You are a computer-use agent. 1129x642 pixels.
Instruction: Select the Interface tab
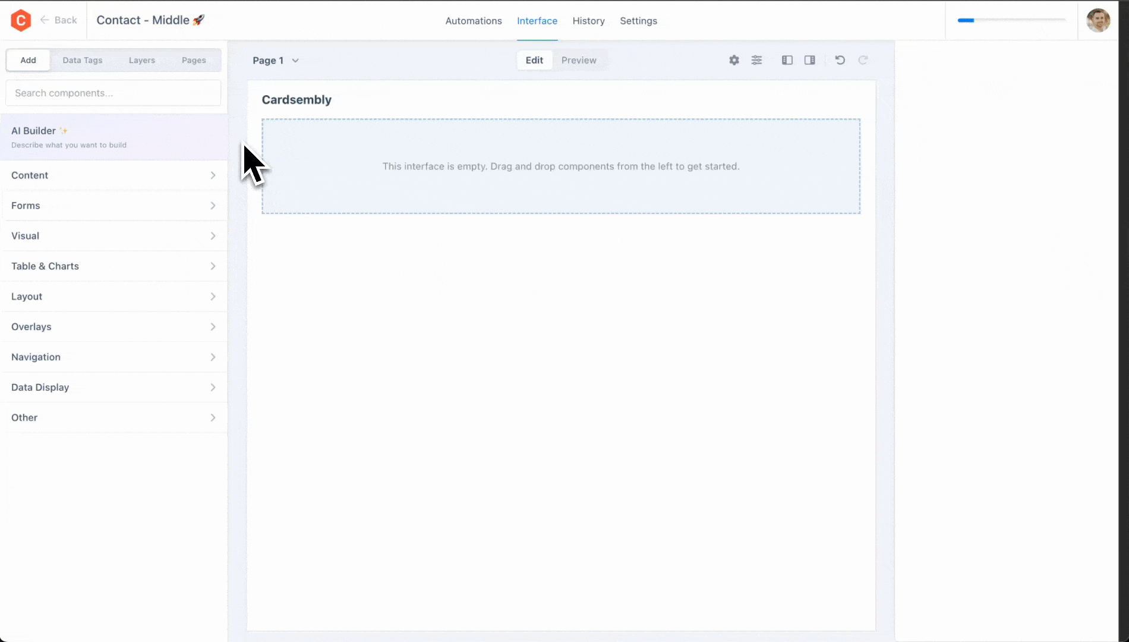(x=537, y=21)
